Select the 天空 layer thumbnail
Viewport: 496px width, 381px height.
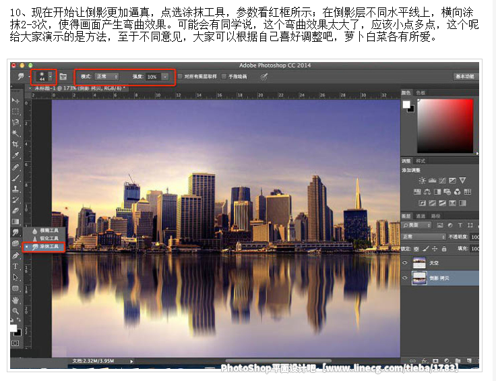click(418, 262)
